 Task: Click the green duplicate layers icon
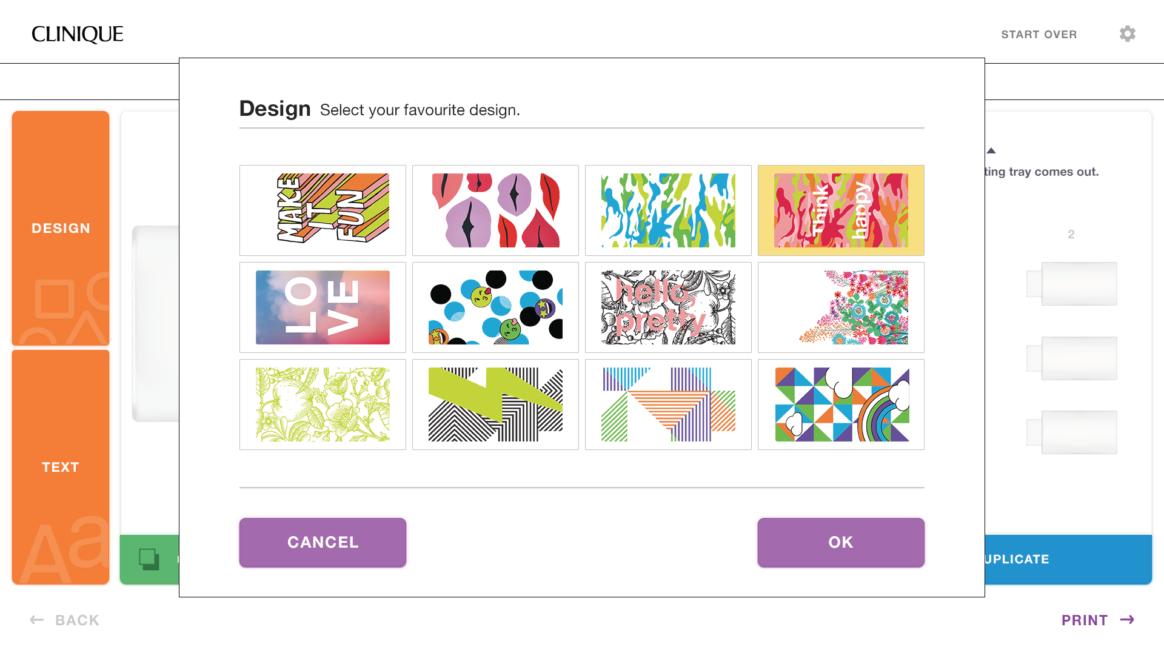pos(149,559)
